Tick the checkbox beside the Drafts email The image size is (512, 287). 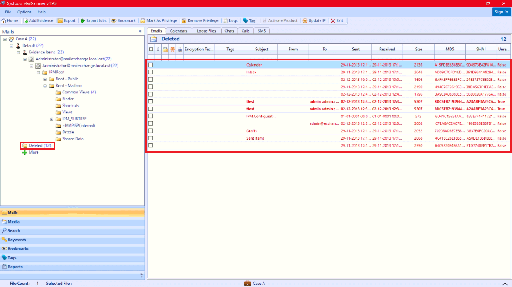151,130
